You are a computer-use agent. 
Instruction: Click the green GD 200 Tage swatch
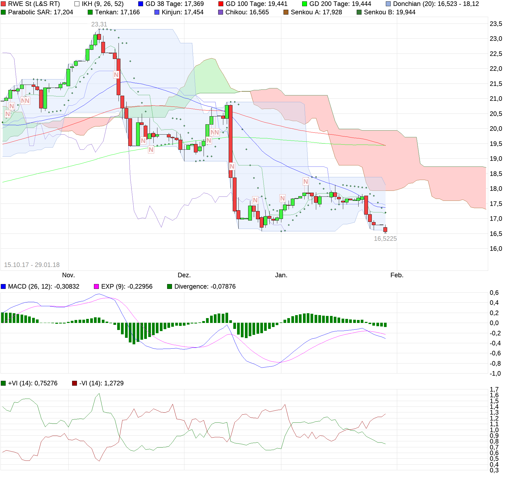305,4
